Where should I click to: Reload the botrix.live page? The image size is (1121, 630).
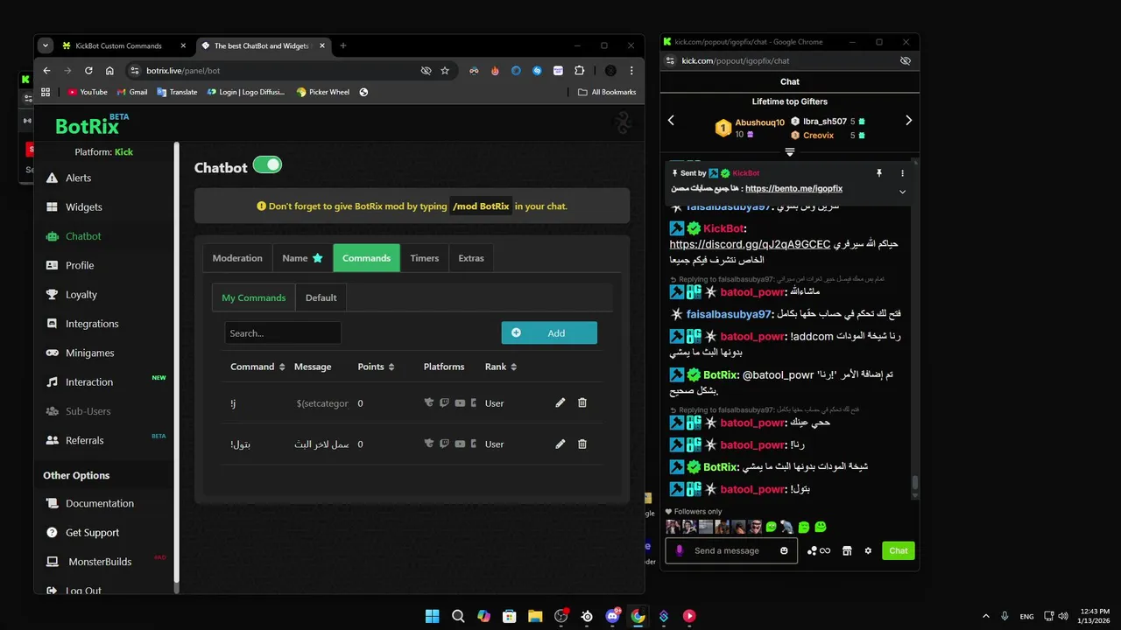pyautogui.click(x=88, y=71)
